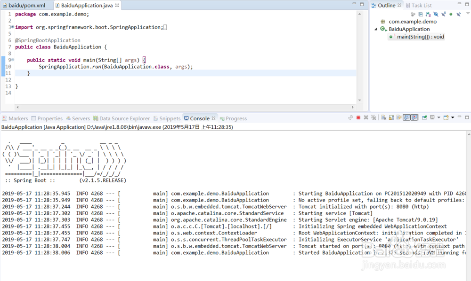Click the Clear Console icon
Screen dimensions: 471x281
(383, 117)
